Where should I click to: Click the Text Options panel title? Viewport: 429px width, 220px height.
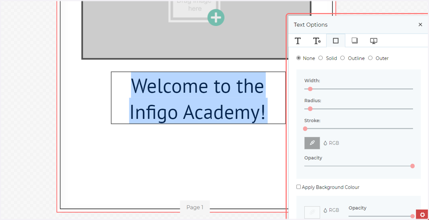[311, 25]
